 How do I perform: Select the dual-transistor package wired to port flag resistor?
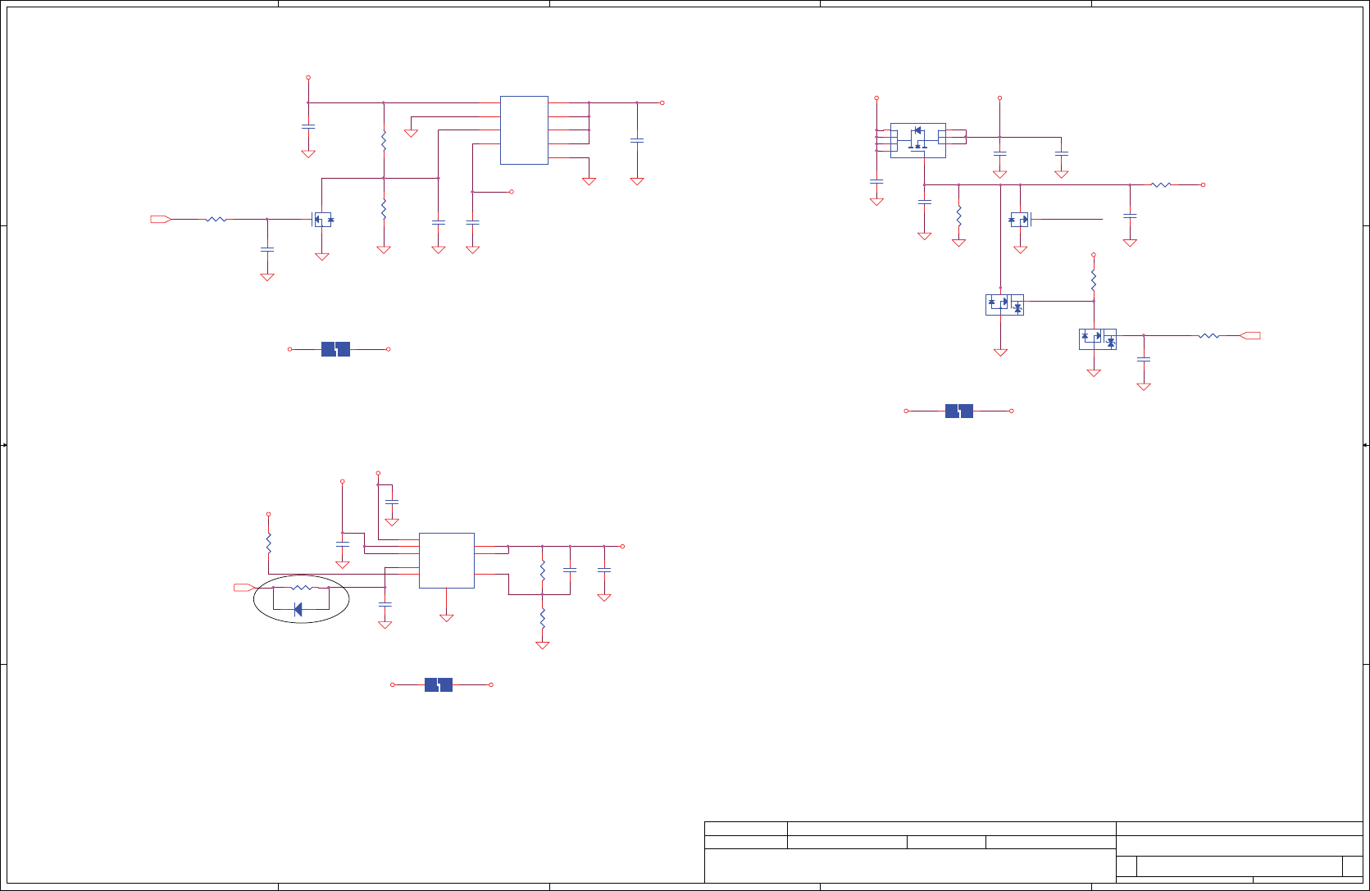(1098, 339)
